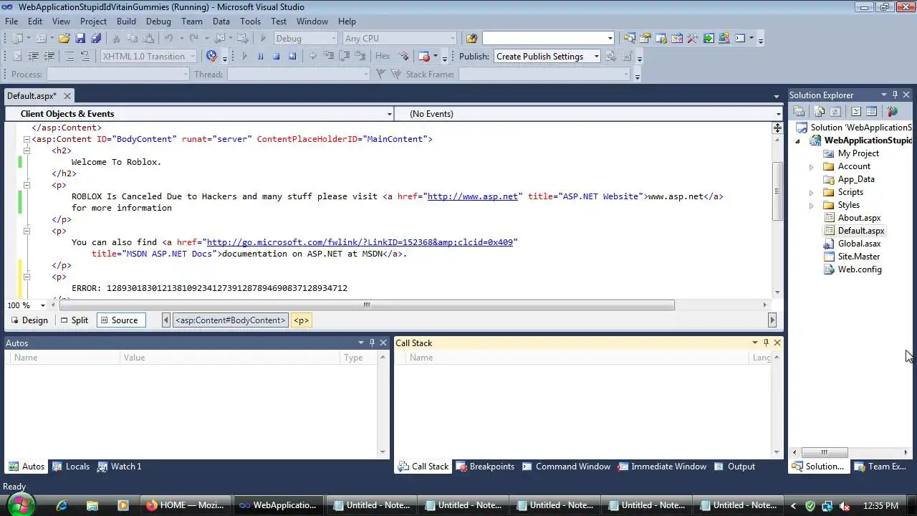
Task: Expand the Styles folder
Action: (811, 205)
